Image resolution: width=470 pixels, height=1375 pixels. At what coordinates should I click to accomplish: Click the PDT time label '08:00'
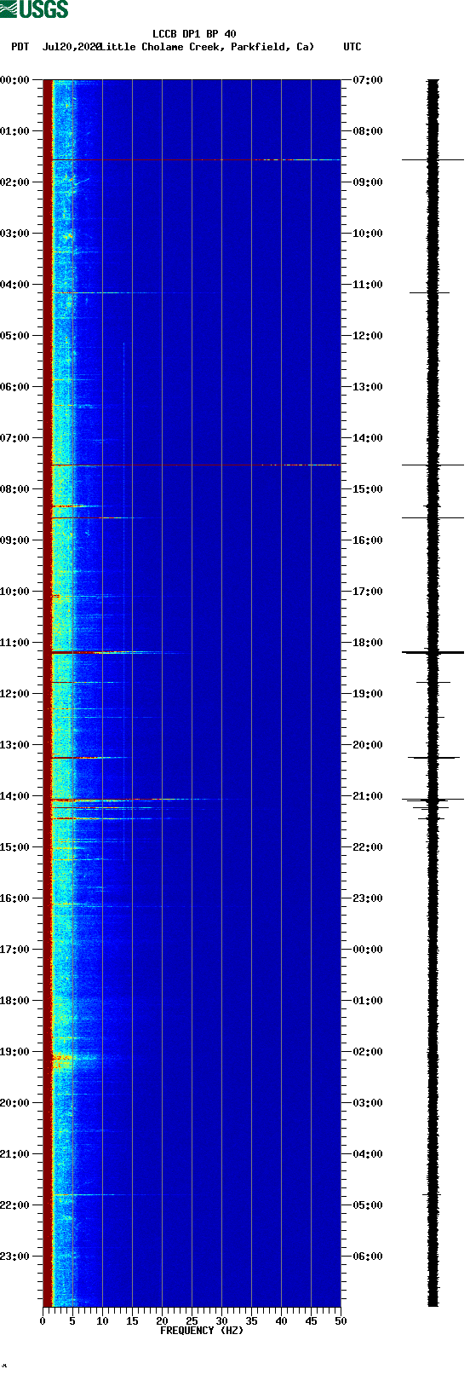point(15,489)
